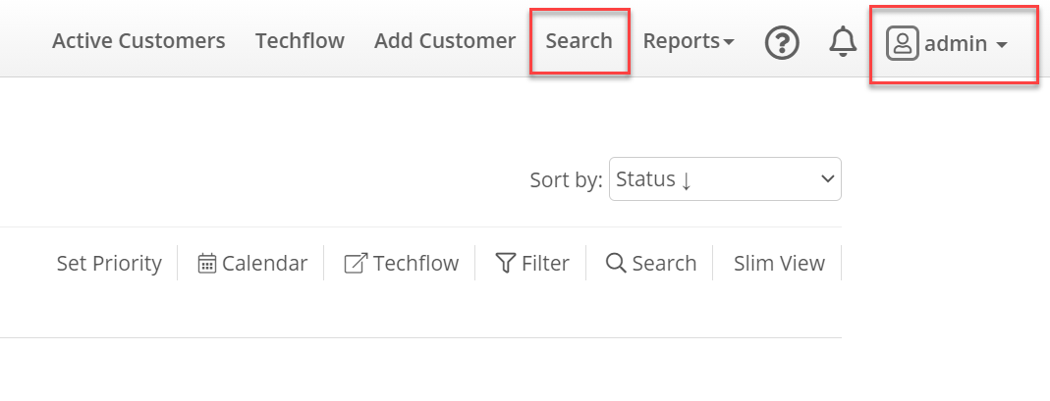The image size is (1050, 401).
Task: Open Techflow from the top navigation bar
Action: pos(300,41)
